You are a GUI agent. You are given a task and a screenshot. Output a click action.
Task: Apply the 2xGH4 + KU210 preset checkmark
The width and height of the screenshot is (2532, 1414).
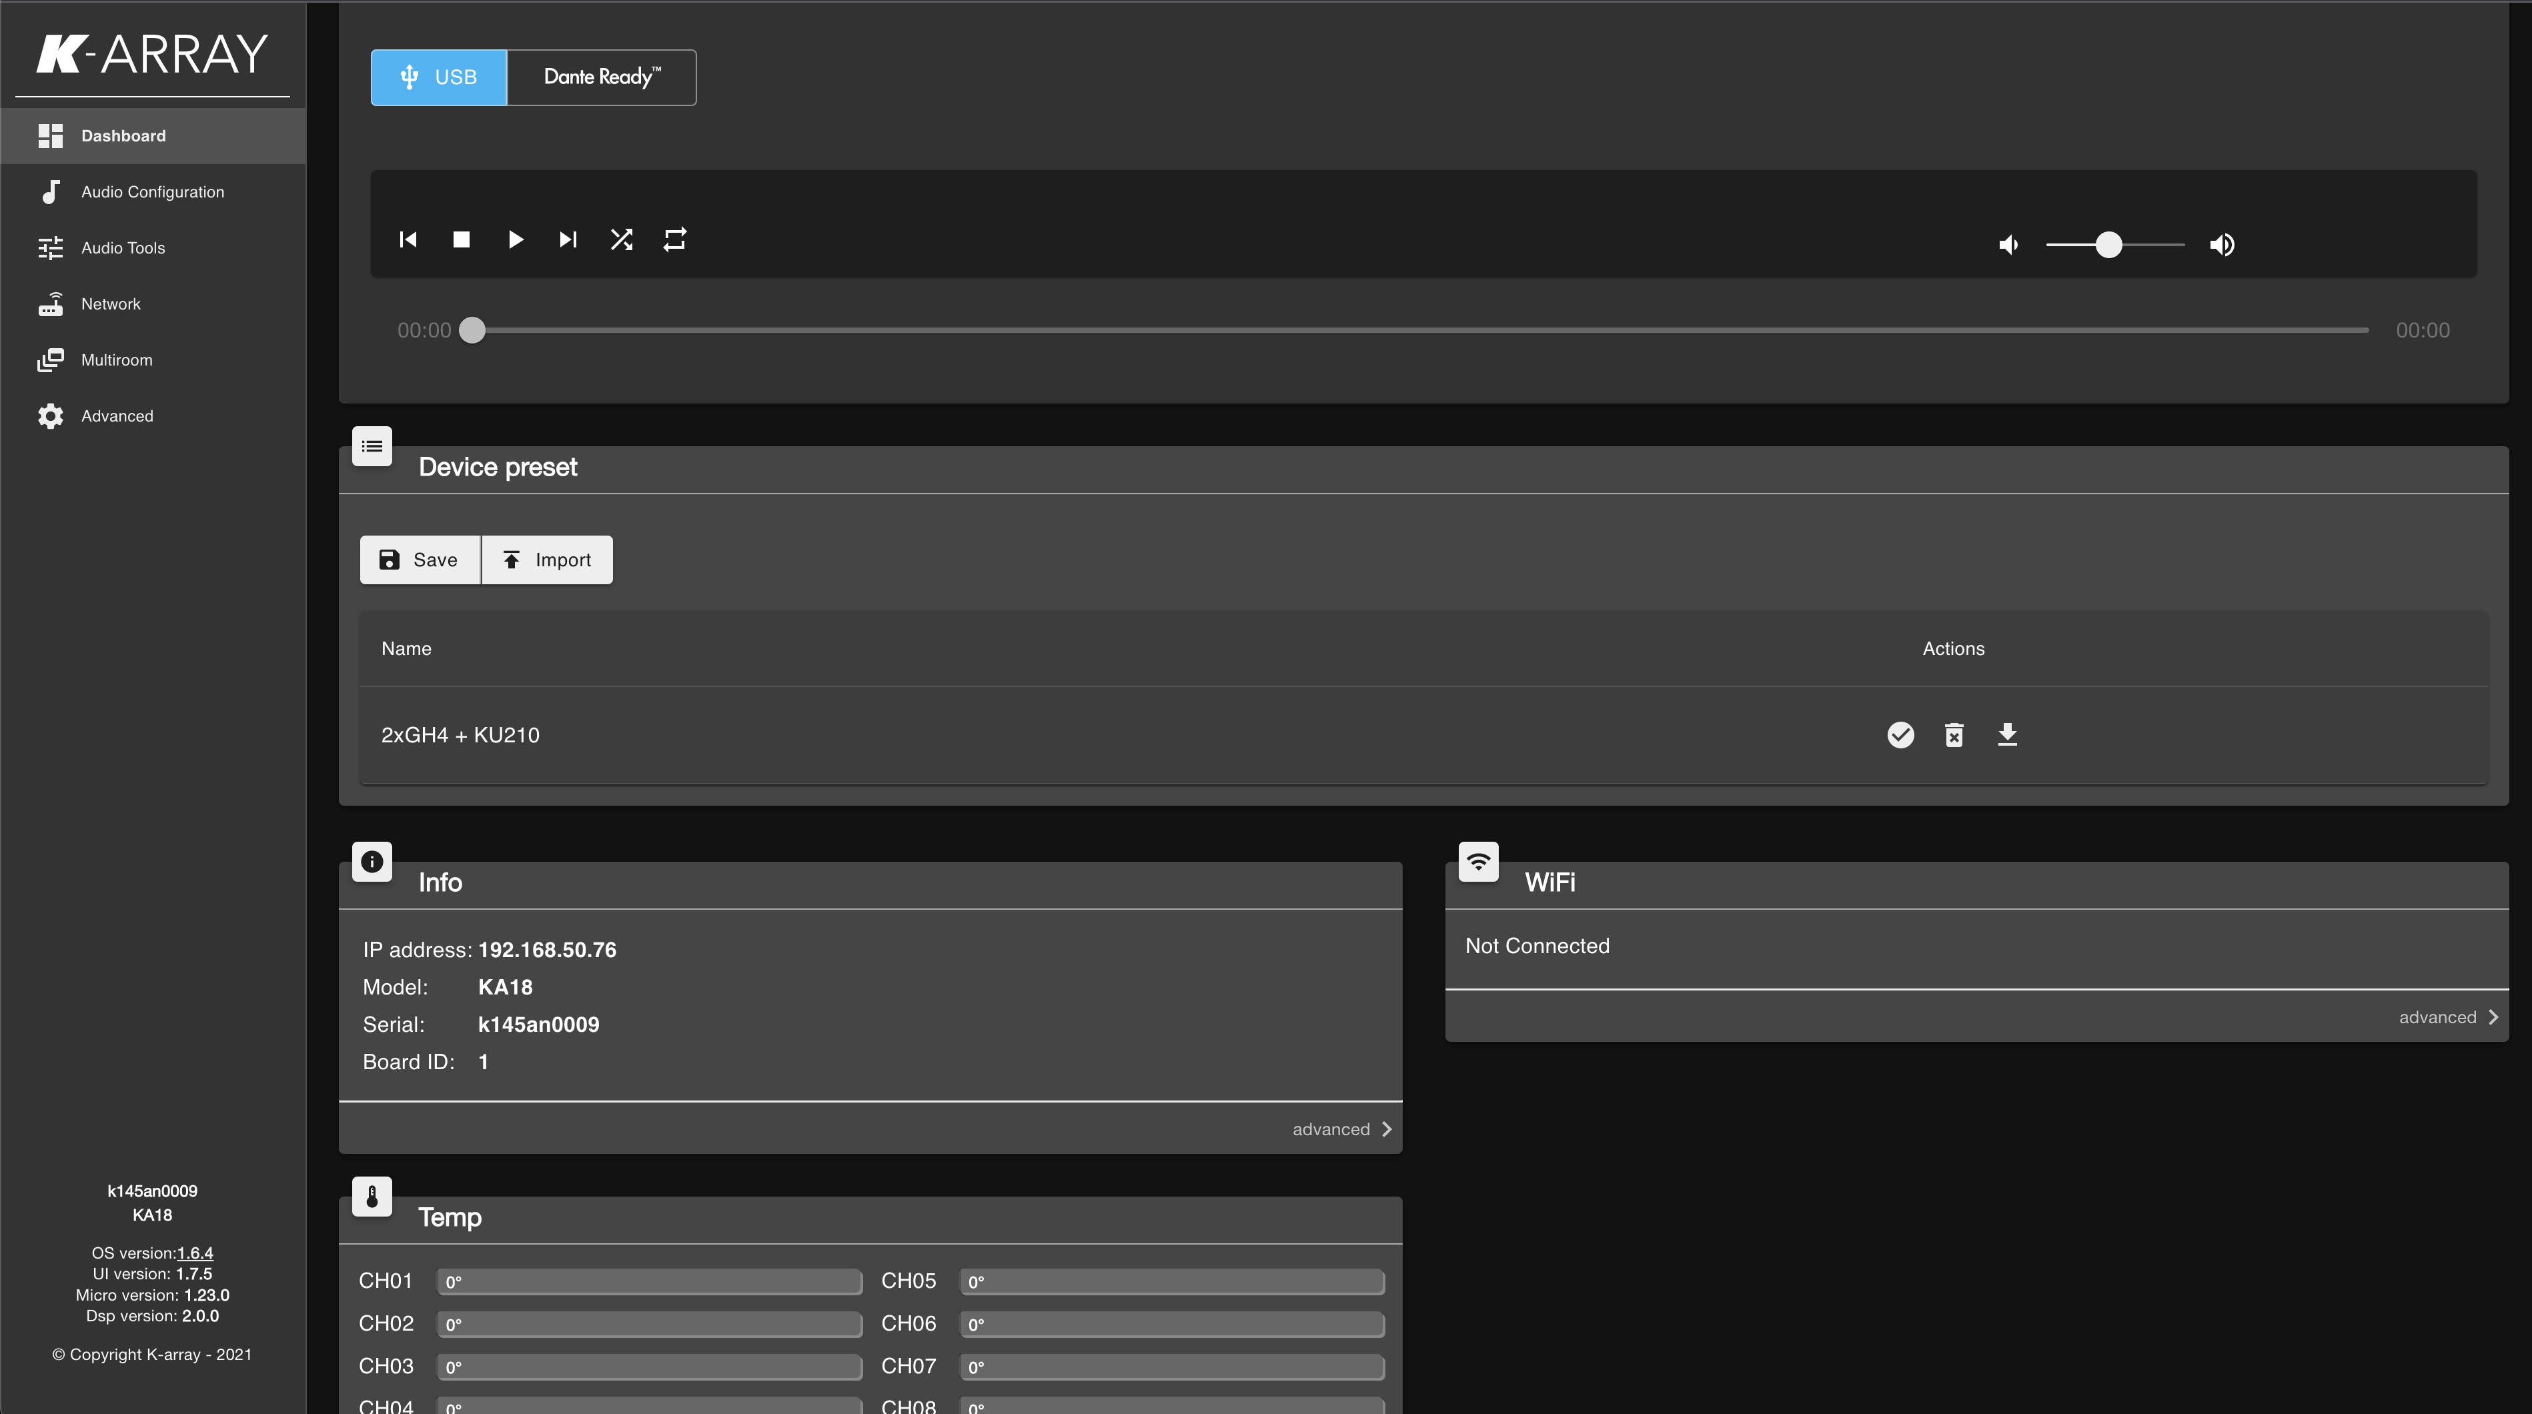(x=1901, y=735)
